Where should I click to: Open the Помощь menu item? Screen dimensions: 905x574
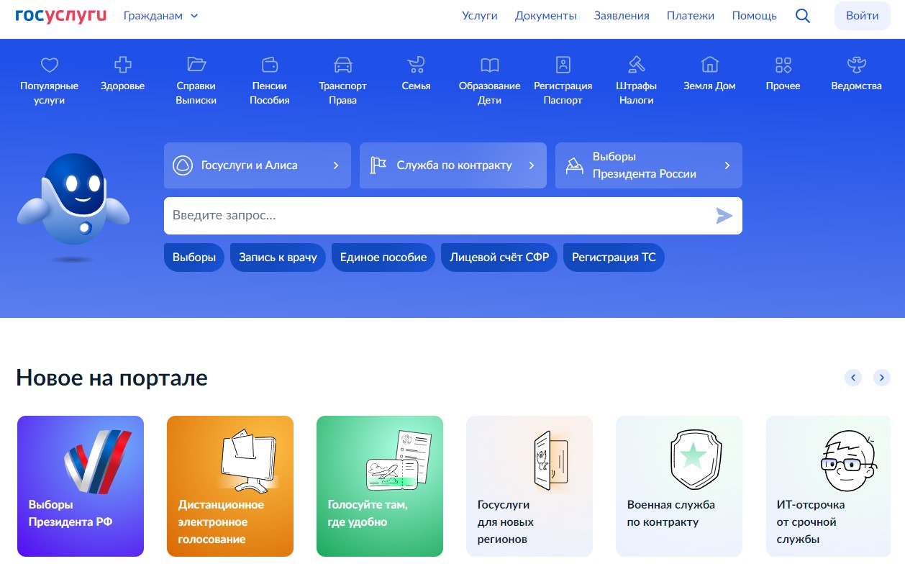point(754,16)
